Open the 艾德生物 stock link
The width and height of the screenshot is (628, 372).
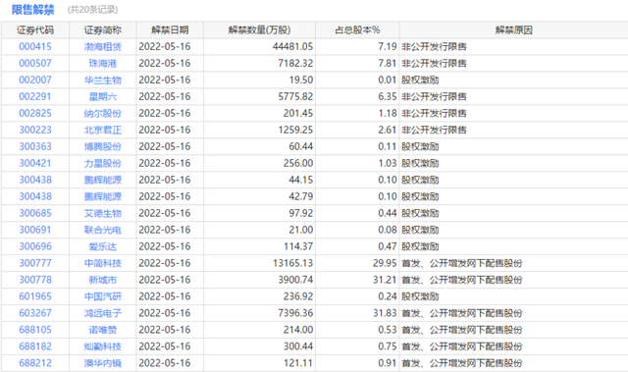pos(102,213)
